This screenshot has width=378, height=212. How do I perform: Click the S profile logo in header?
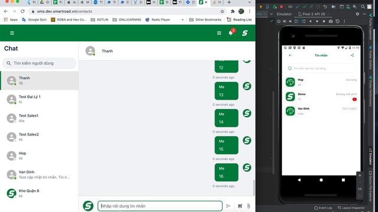pos(245,33)
